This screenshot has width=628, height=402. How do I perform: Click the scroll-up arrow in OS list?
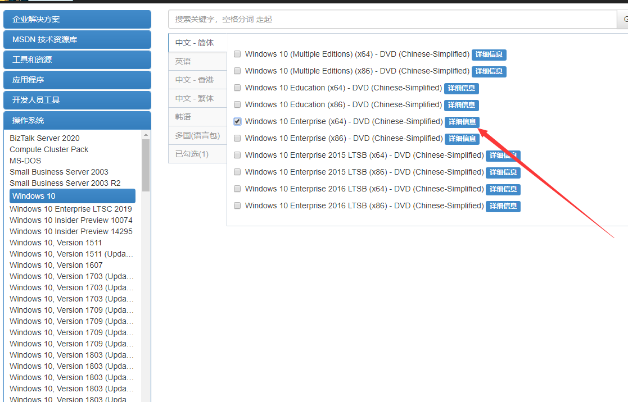146,135
